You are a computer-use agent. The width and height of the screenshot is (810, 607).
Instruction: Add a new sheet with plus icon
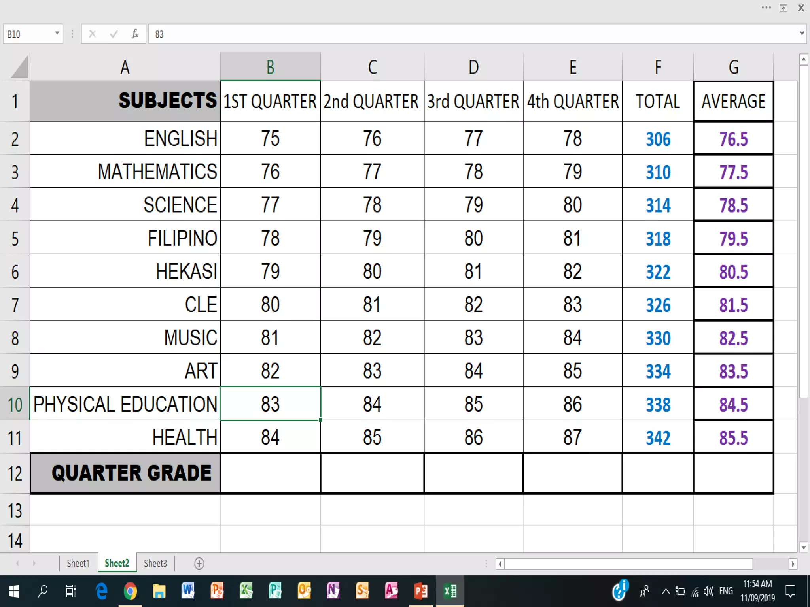pos(199,564)
